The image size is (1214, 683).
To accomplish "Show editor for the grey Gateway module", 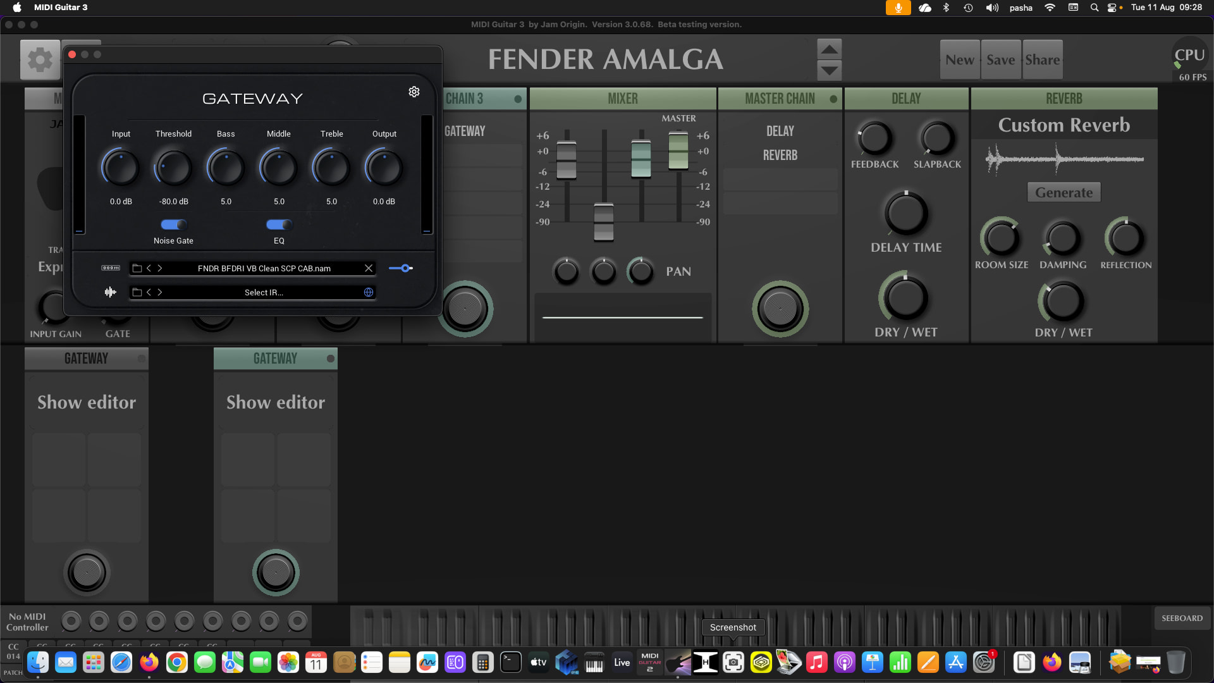I will (x=87, y=402).
